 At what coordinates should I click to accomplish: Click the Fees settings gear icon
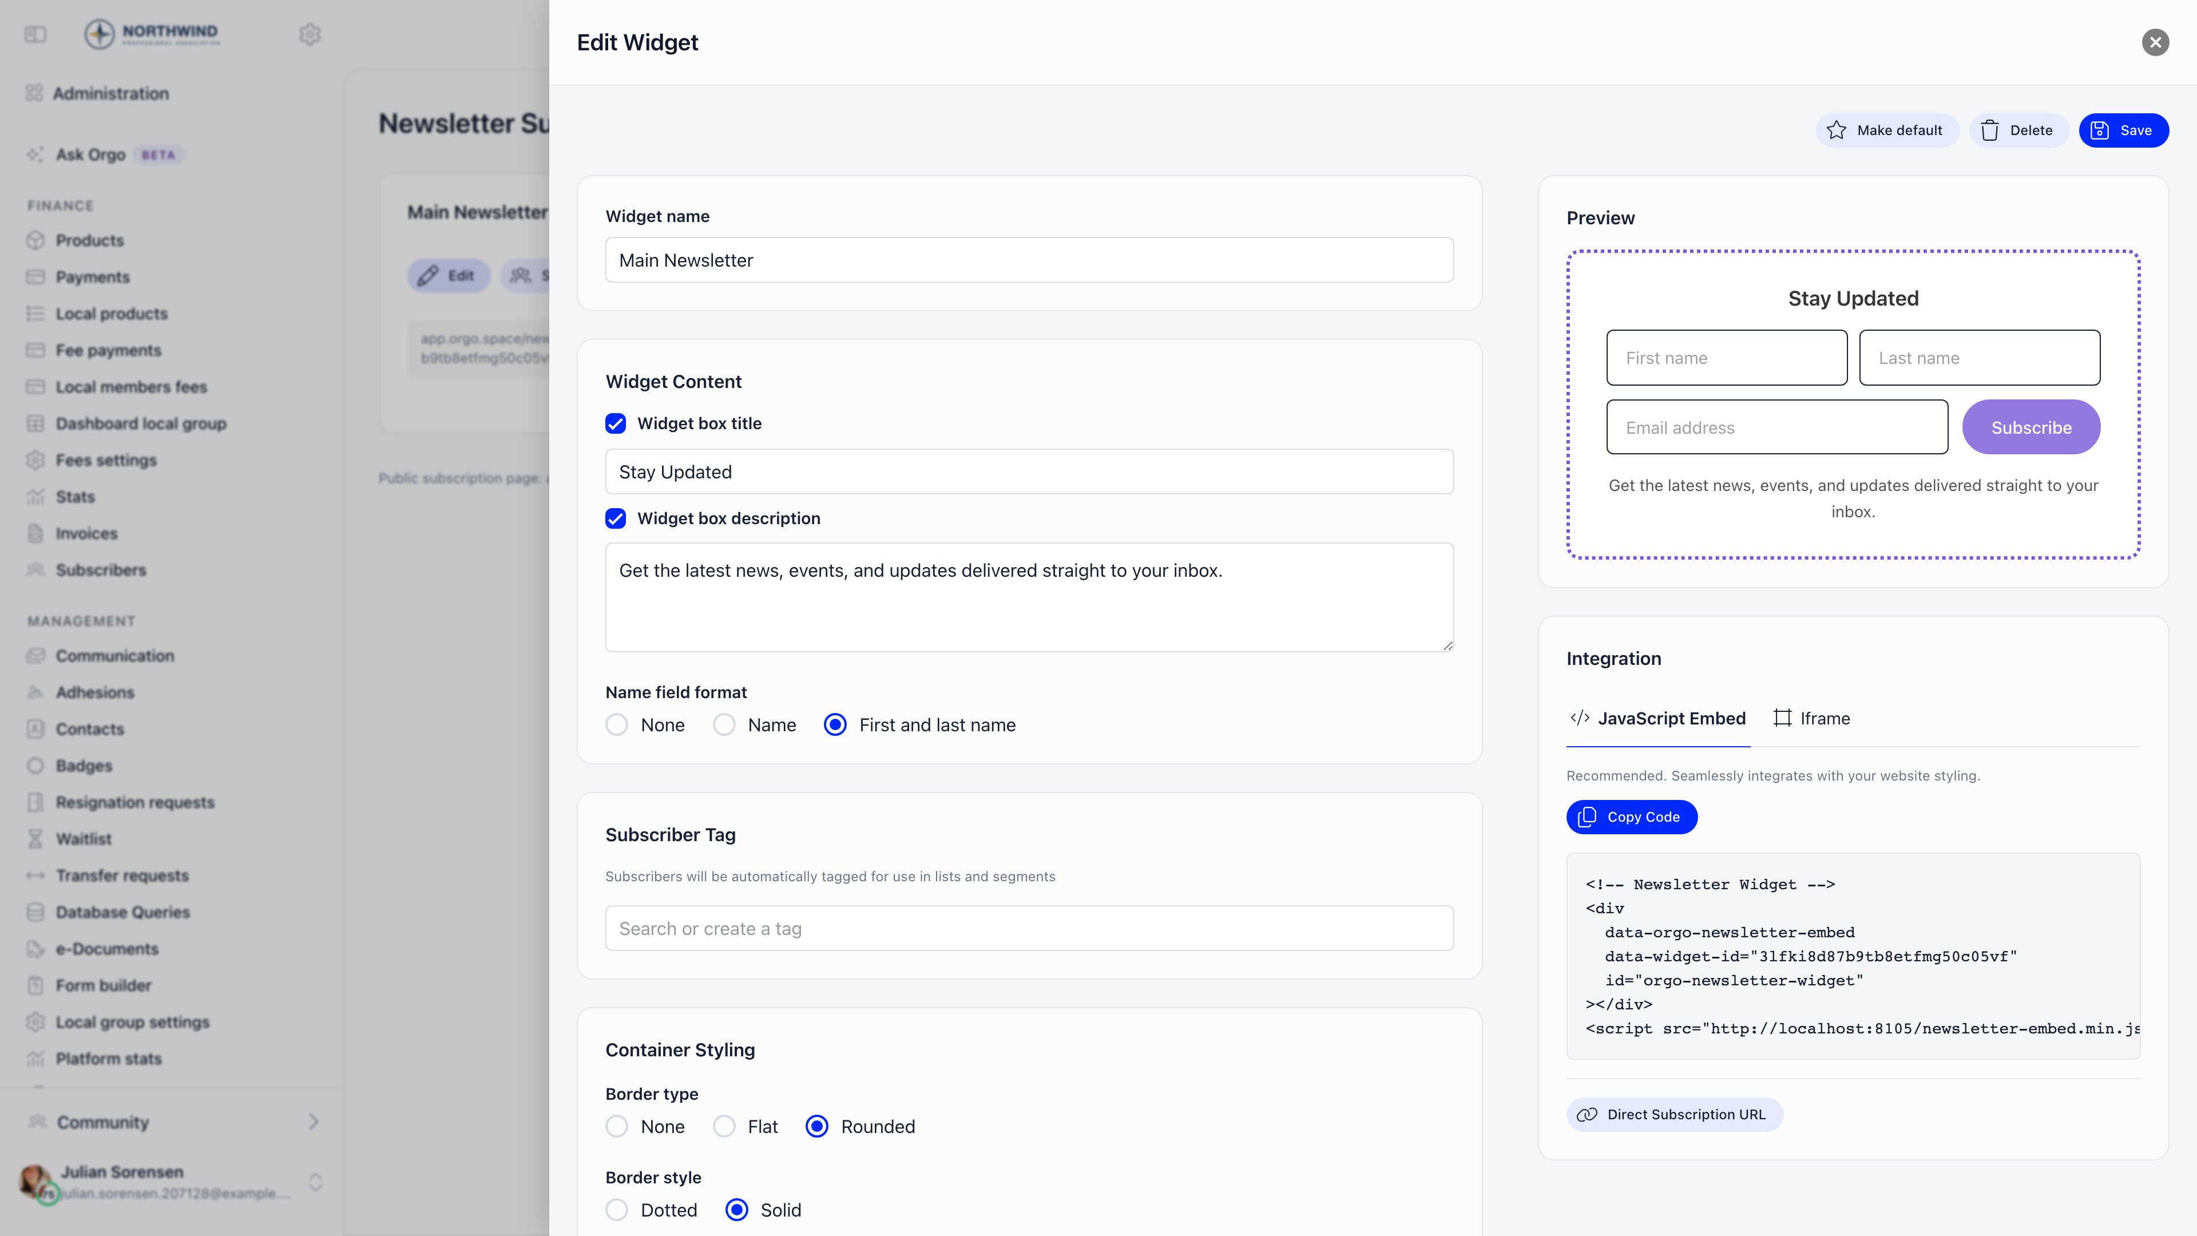point(35,461)
